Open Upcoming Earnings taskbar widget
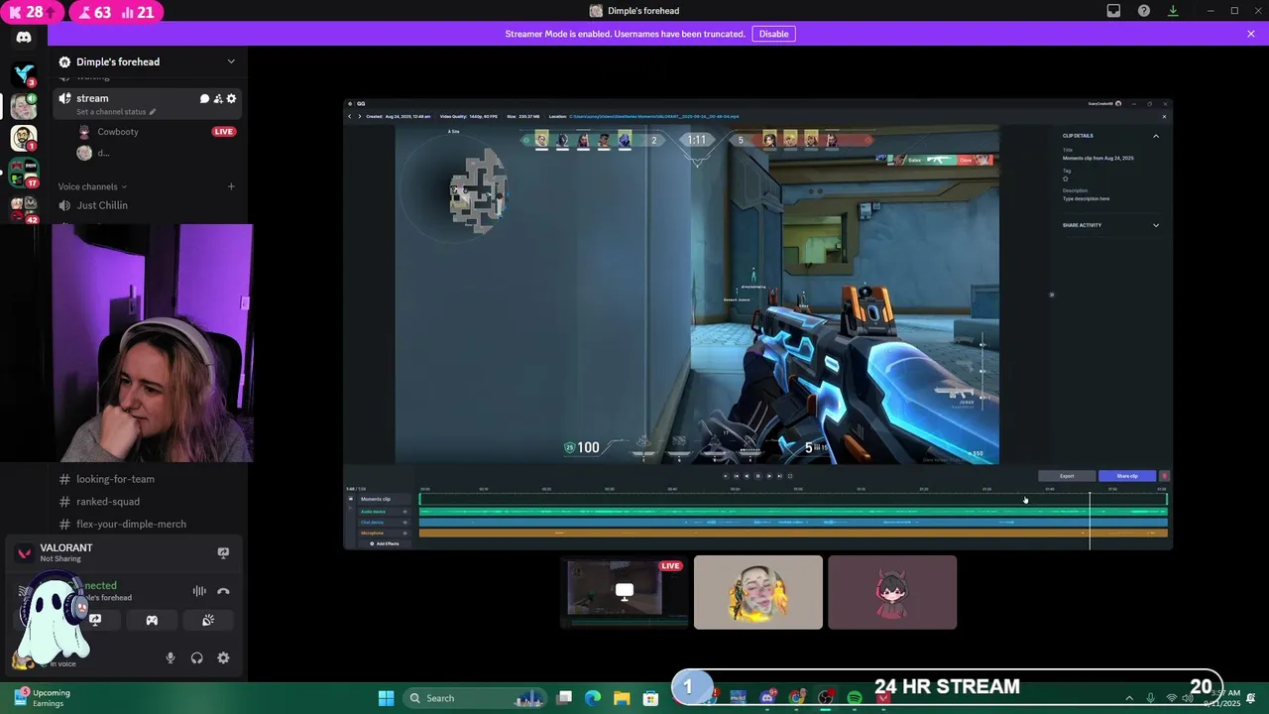This screenshot has width=1269, height=714. pos(43,698)
